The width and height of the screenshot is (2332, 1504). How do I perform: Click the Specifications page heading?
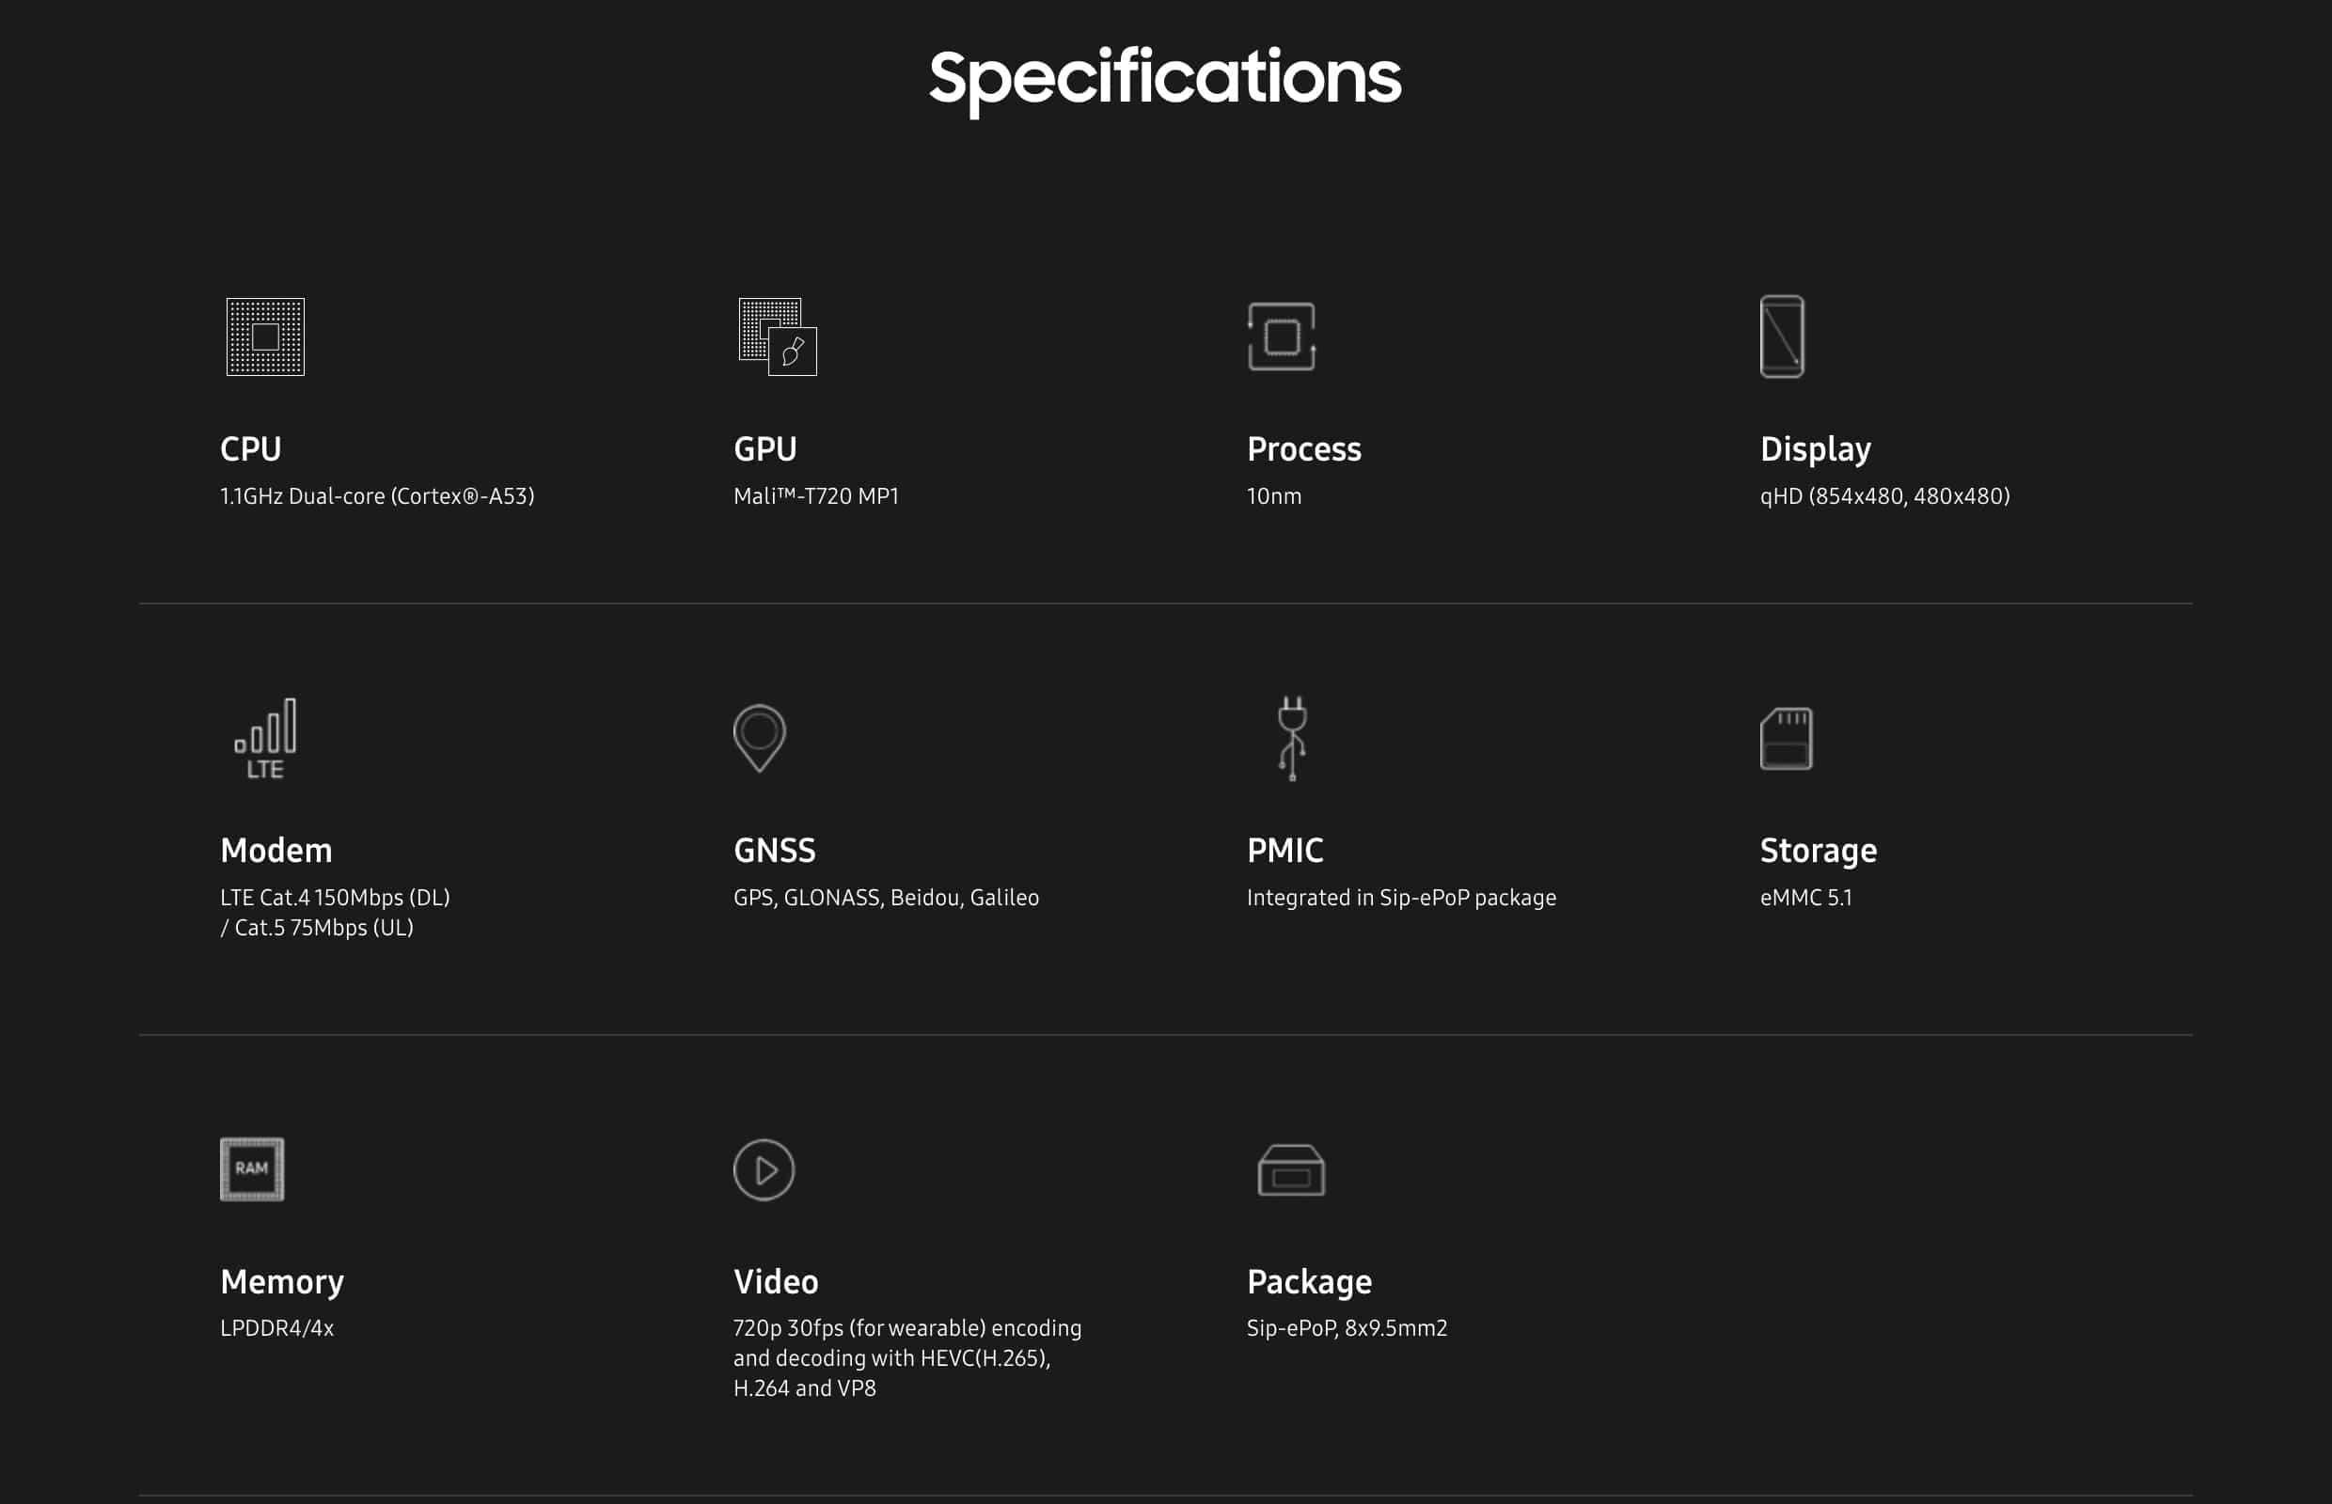point(1164,78)
